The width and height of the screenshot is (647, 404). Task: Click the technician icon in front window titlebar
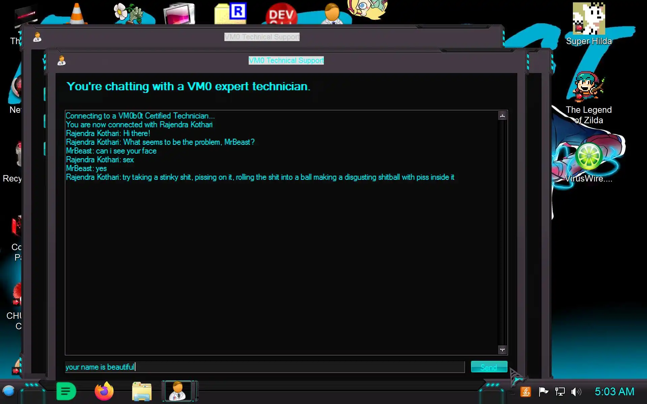click(61, 61)
